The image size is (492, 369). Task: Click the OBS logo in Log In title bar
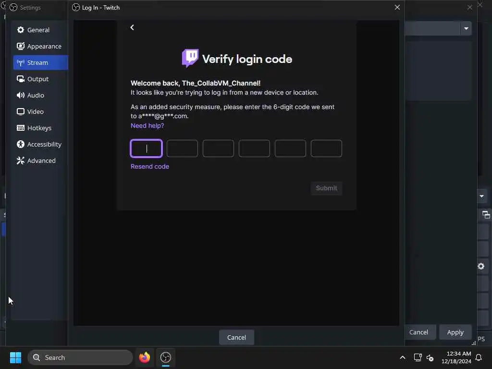[x=75, y=7]
